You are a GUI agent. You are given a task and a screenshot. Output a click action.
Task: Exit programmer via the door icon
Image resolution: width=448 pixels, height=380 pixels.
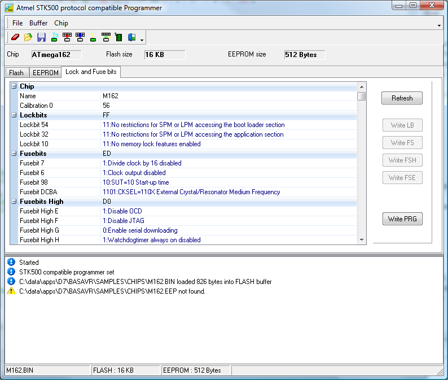click(131, 37)
